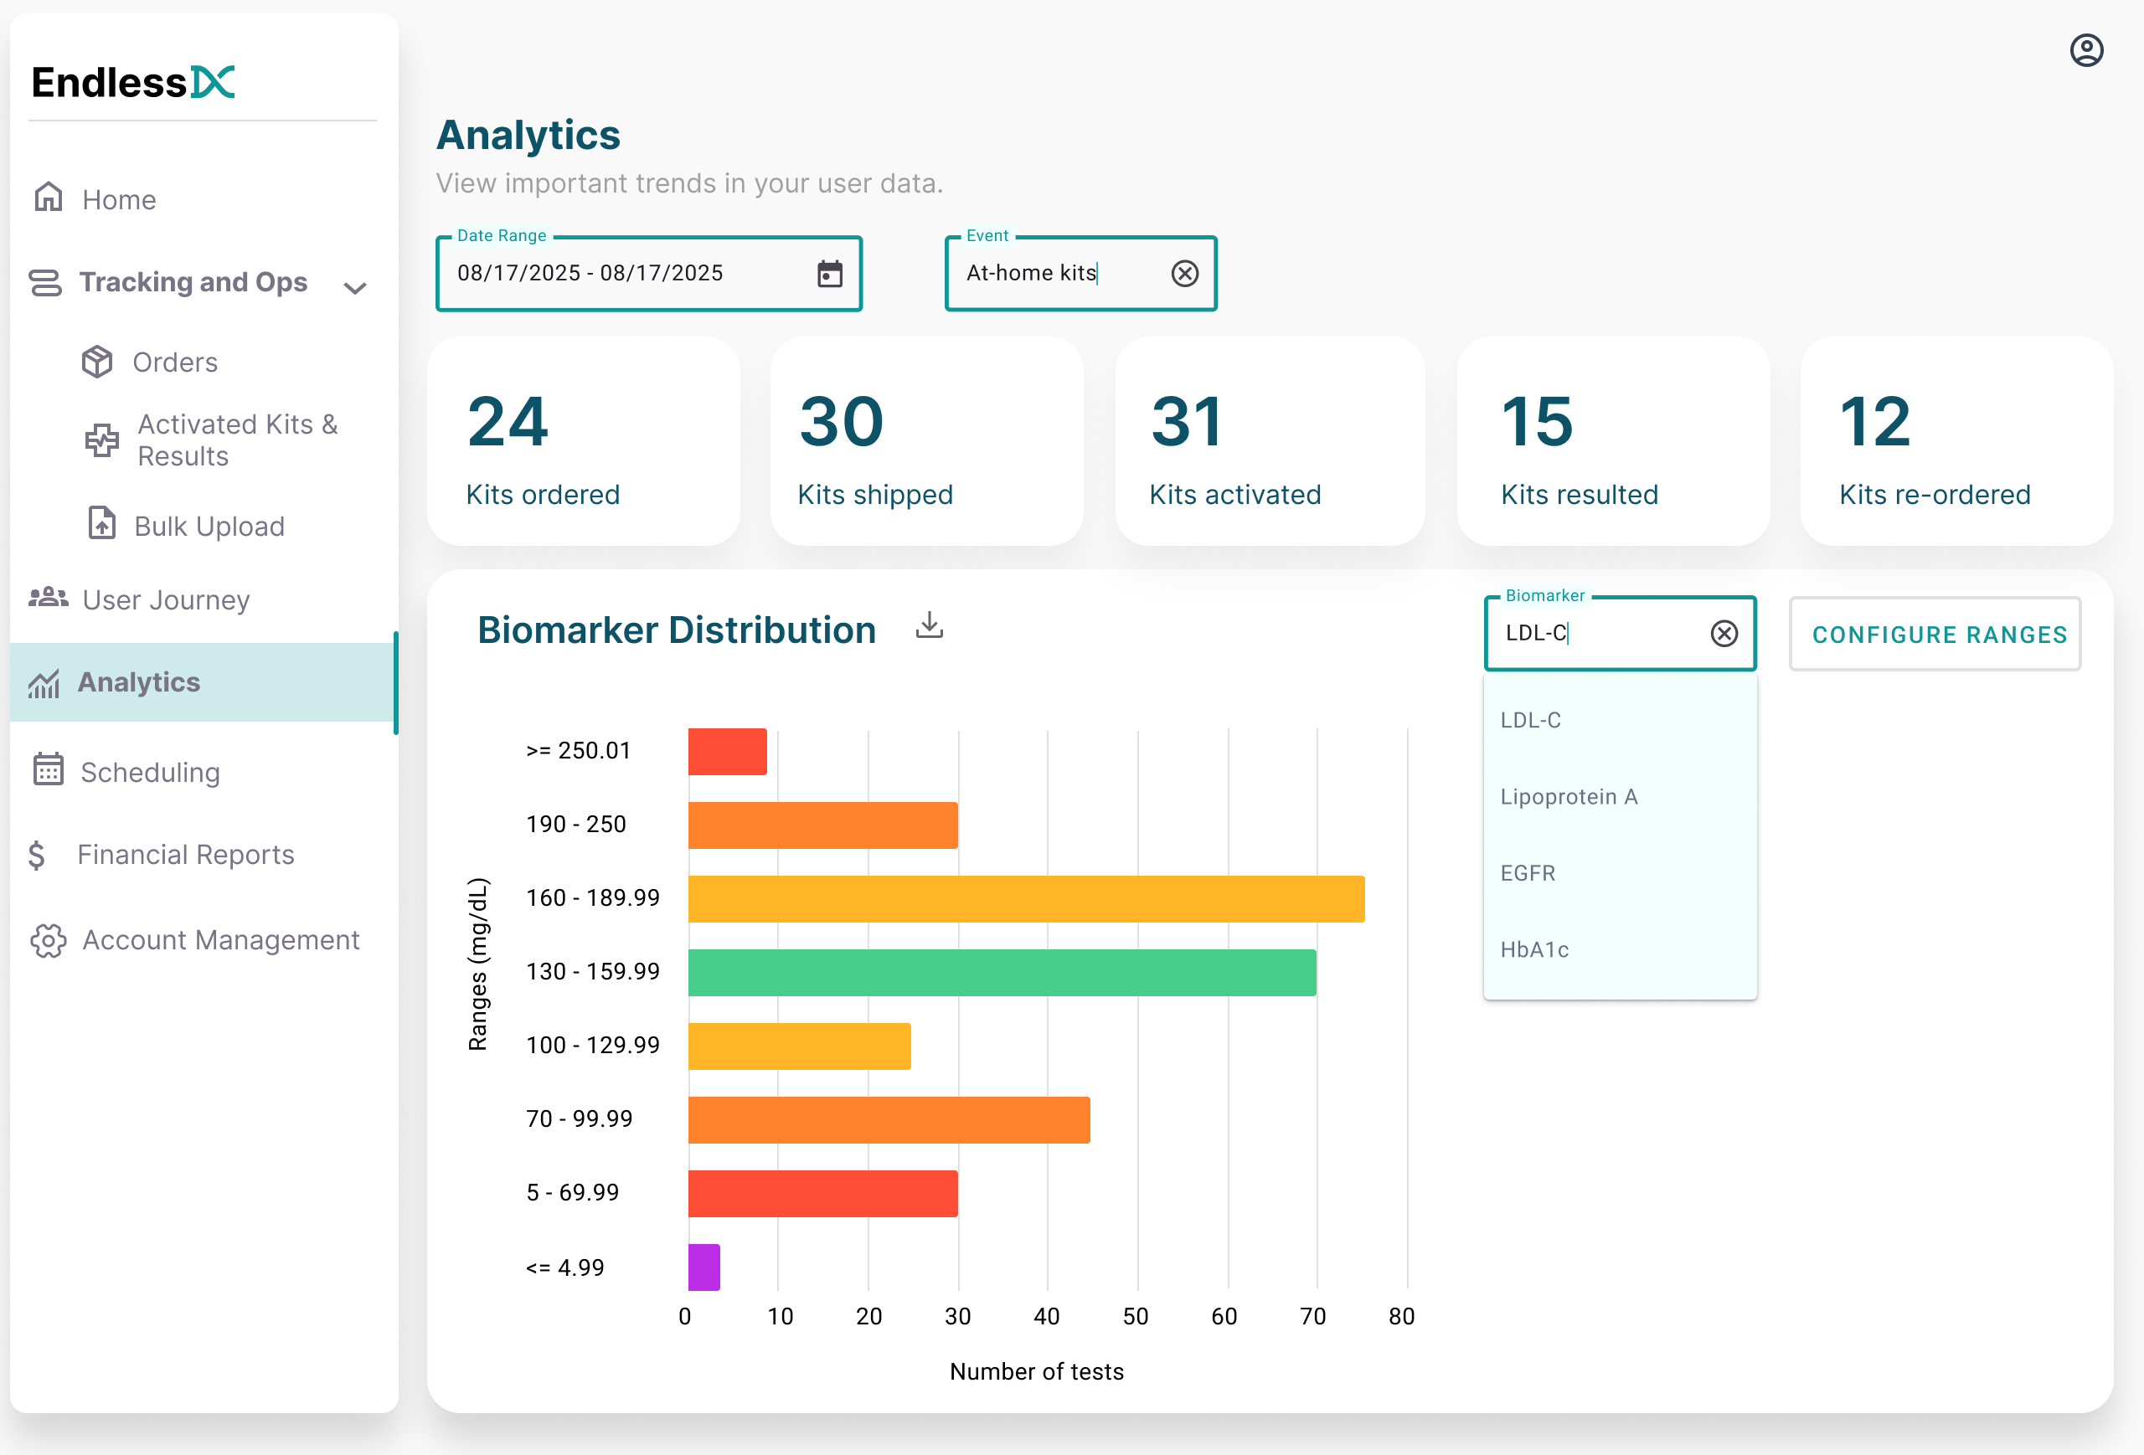Viewport: 2144px width, 1455px height.
Task: Go to Financial Reports page
Action: [x=185, y=855]
